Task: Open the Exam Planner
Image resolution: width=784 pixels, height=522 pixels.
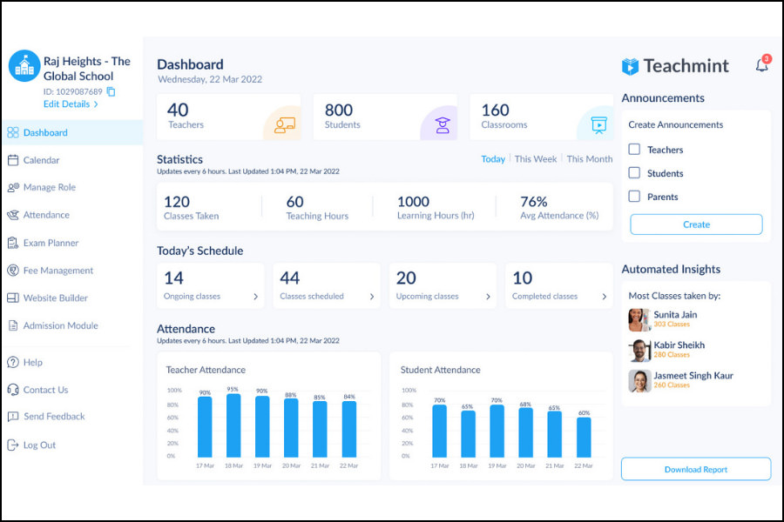Action: click(x=52, y=243)
